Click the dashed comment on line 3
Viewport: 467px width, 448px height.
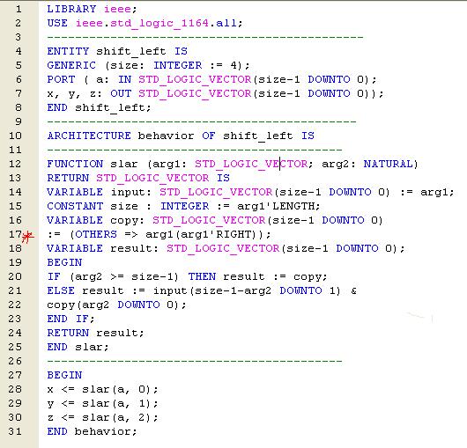tap(205, 37)
